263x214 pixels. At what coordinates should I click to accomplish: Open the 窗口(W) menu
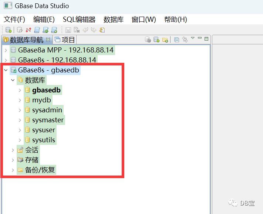click(144, 20)
